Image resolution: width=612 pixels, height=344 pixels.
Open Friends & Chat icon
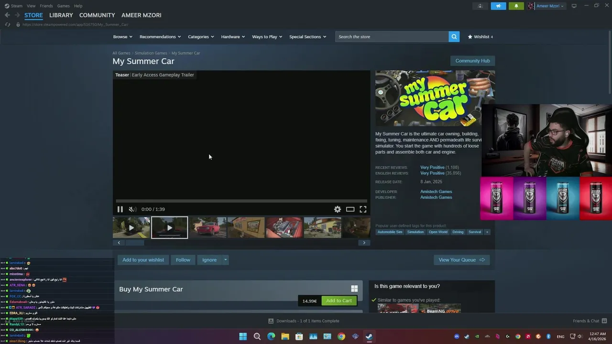click(604, 321)
